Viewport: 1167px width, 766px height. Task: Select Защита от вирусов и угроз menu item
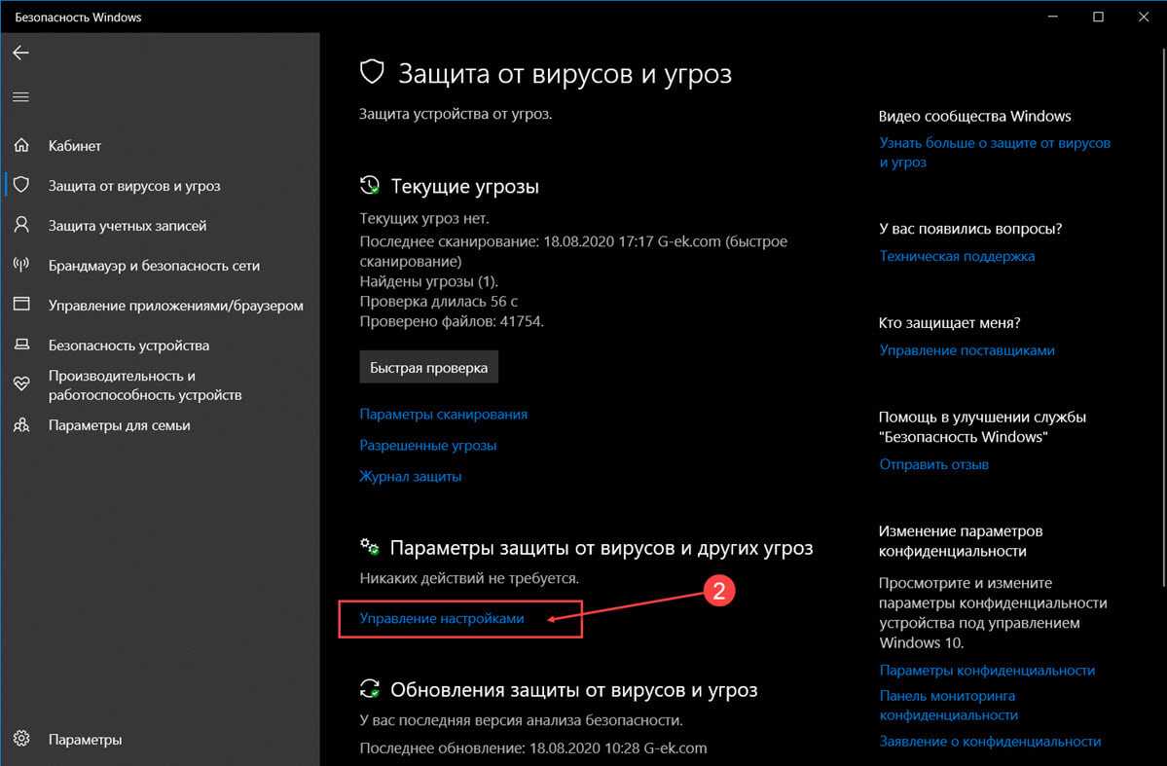(x=134, y=186)
